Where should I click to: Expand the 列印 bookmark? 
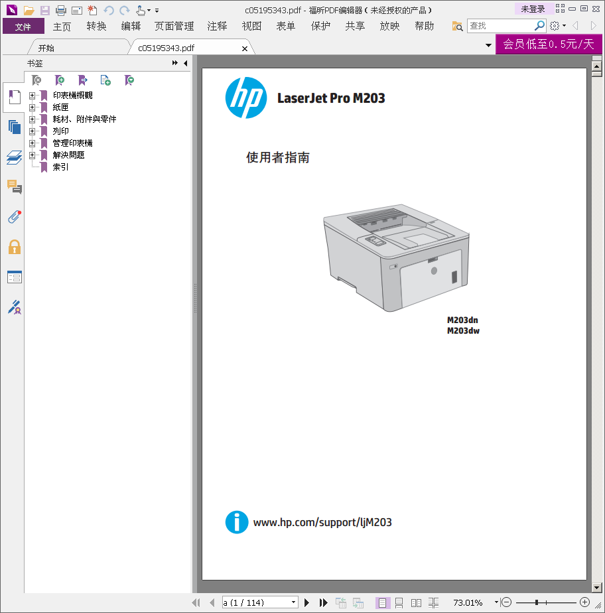[32, 131]
